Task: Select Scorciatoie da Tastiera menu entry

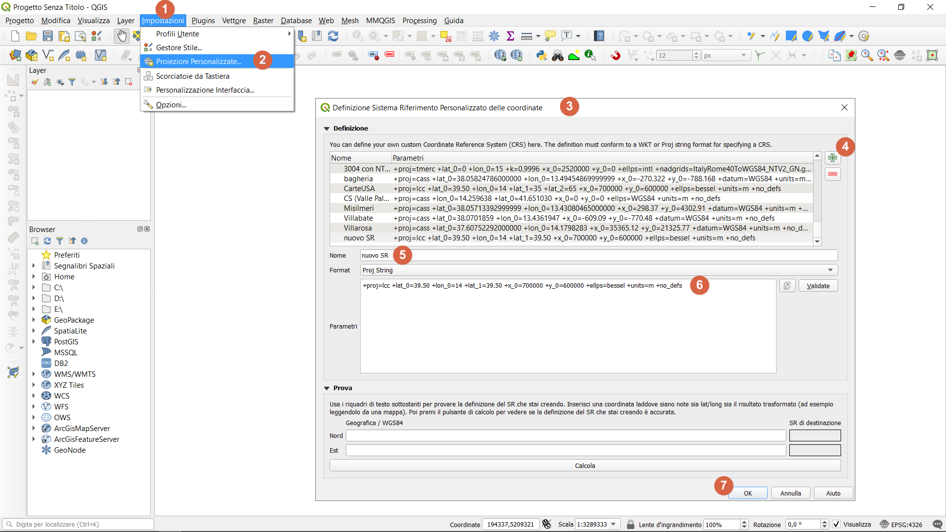Action: point(193,76)
